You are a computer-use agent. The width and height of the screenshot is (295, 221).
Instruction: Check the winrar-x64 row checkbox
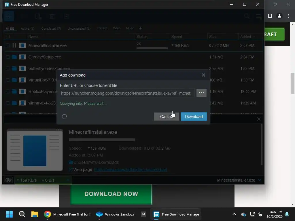click(8, 103)
